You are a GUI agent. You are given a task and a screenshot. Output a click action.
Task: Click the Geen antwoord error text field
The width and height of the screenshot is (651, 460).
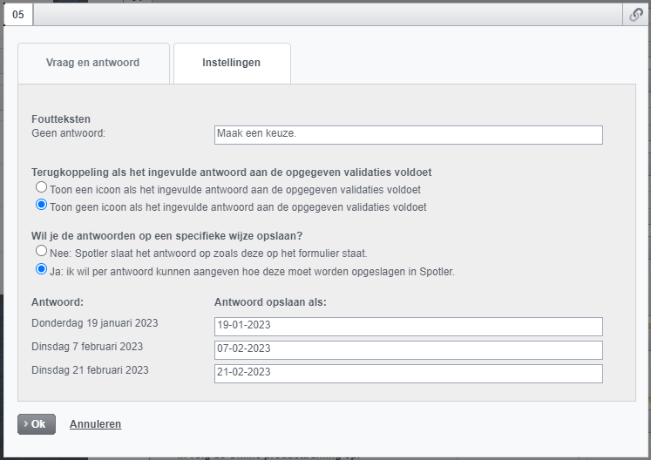408,135
